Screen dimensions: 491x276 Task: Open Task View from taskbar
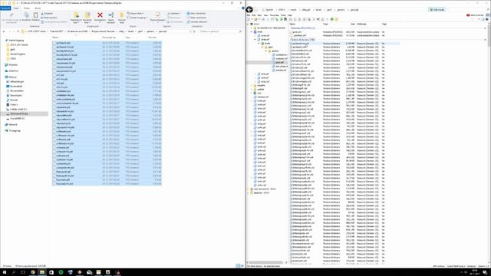coord(23,272)
